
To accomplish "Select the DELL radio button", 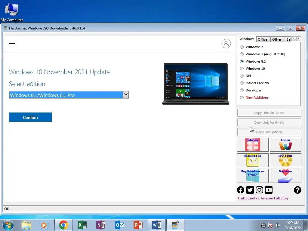I will tap(242, 76).
